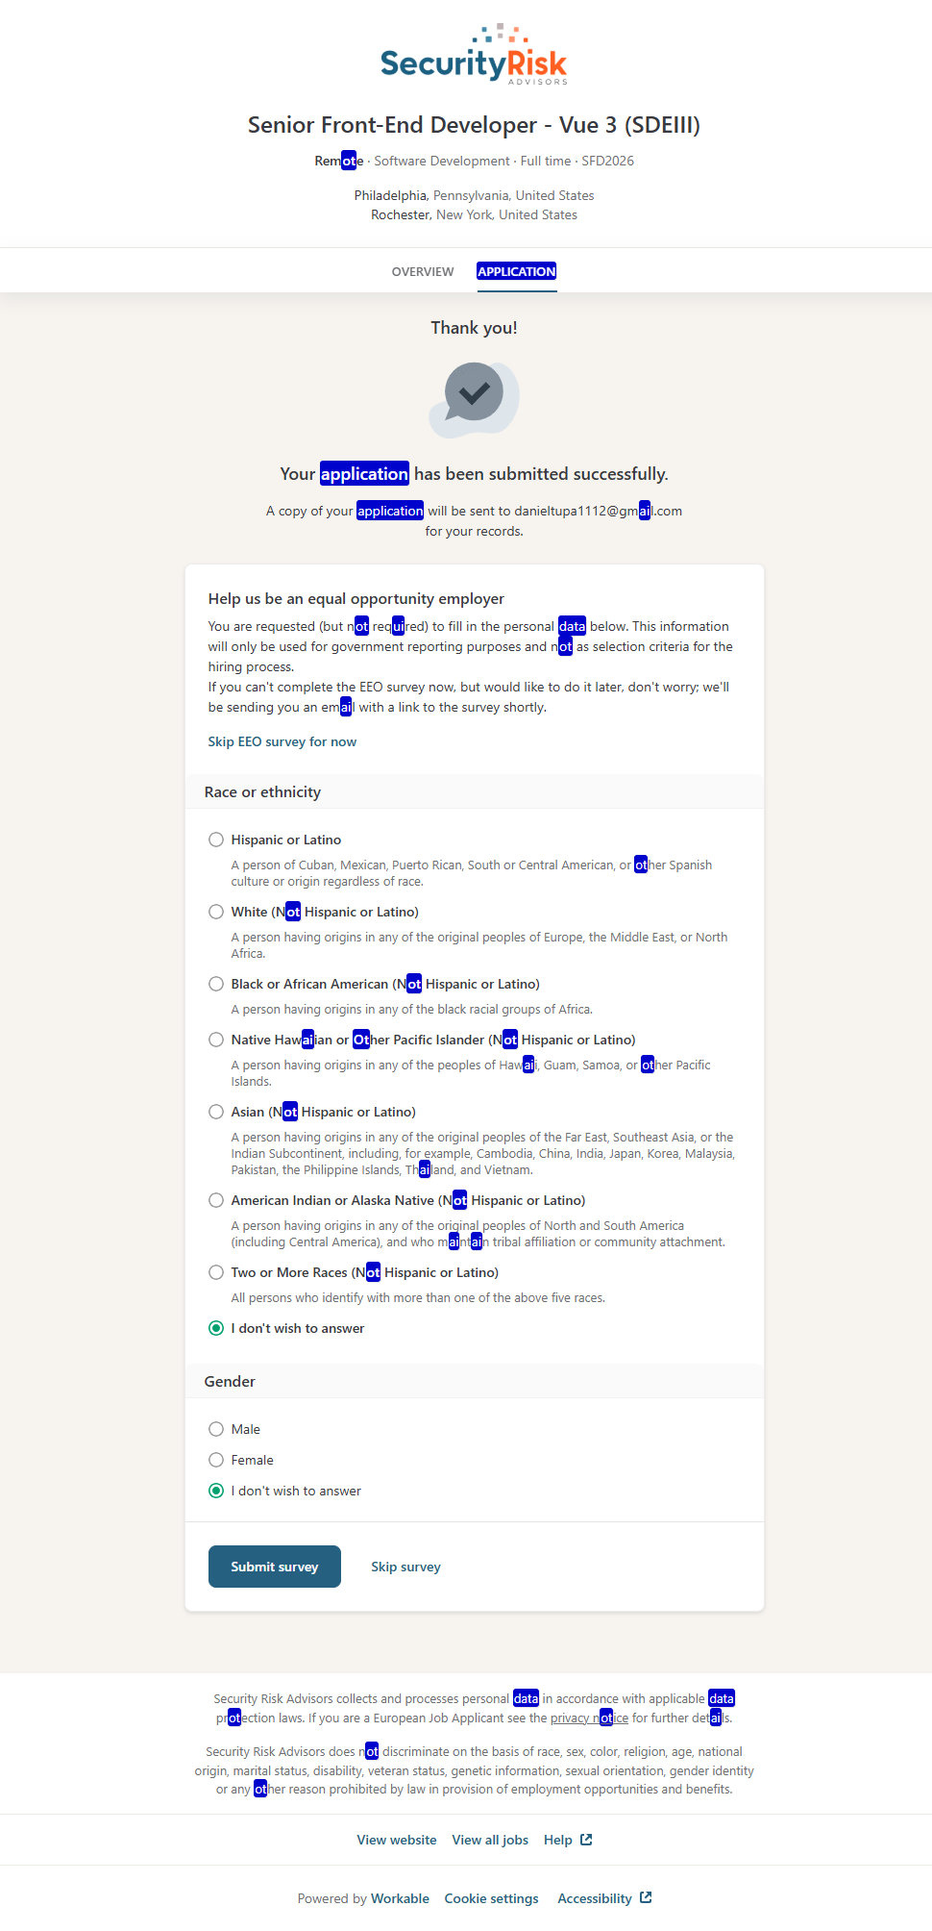Choose Two or More Races option
This screenshot has height=1931, width=932.
216,1272
